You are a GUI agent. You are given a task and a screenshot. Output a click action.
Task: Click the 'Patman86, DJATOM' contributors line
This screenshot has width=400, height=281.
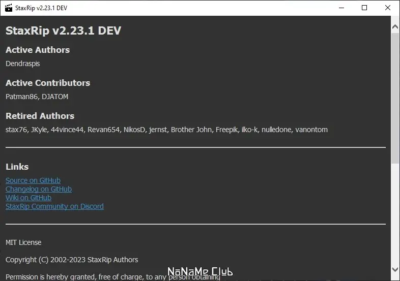[37, 97]
